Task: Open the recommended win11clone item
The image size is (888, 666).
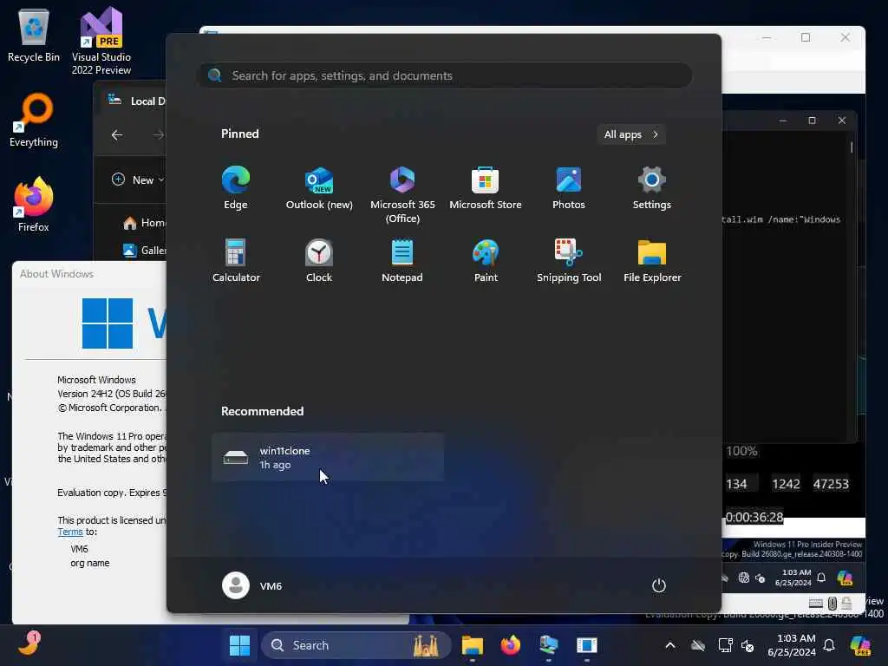Action: (327, 458)
